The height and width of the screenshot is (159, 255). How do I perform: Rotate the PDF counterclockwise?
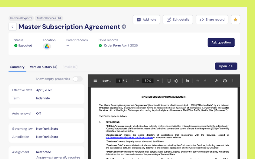tap(176, 81)
